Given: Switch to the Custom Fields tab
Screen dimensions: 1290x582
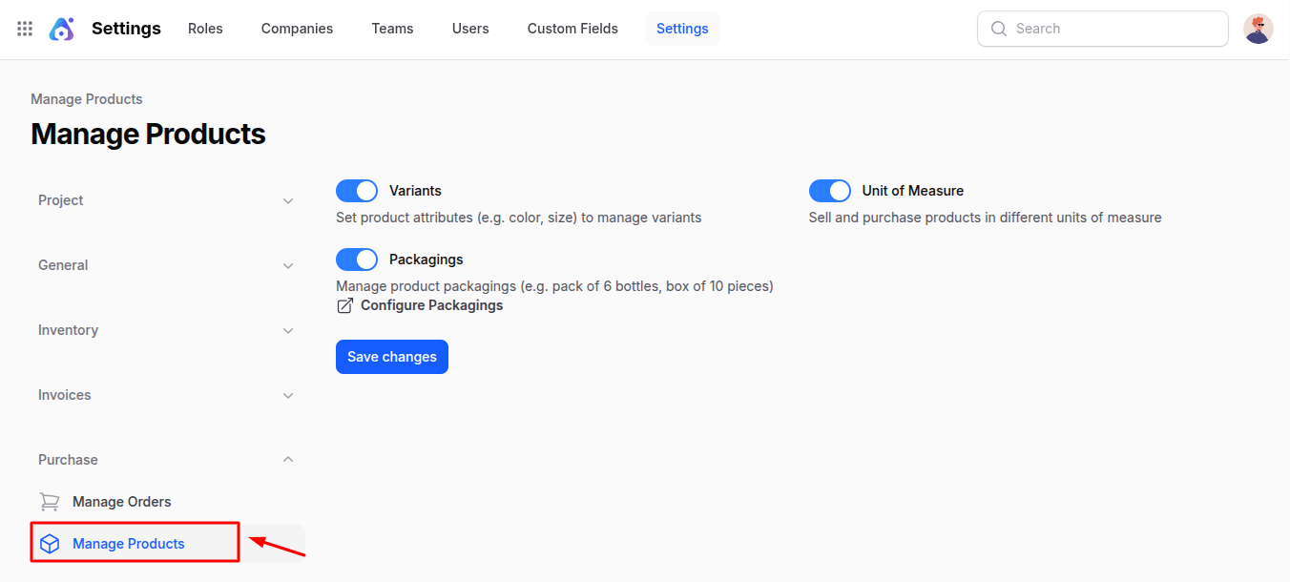Looking at the screenshot, I should 572,28.
